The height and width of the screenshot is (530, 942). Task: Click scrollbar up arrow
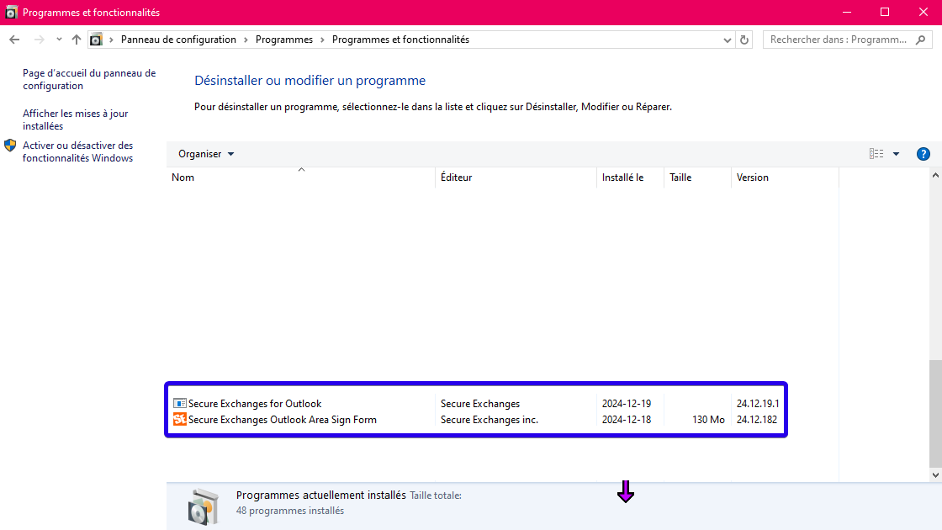click(935, 175)
